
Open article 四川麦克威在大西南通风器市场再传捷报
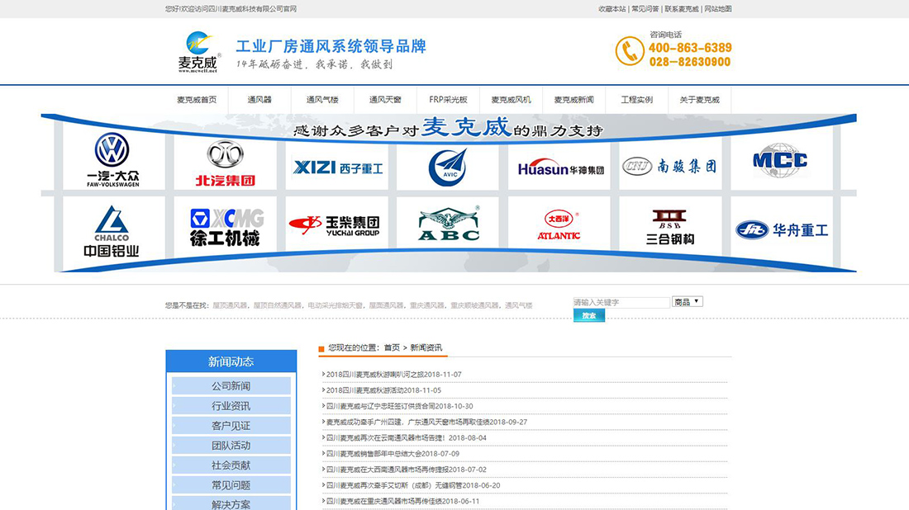point(406,470)
